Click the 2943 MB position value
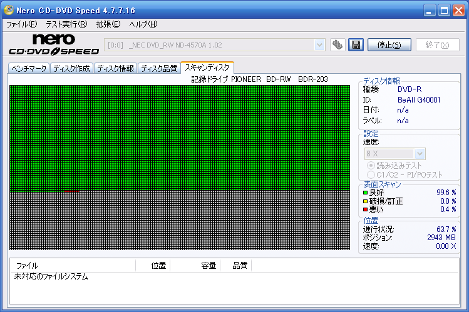Screen dimensions: 469x312 click(441, 238)
